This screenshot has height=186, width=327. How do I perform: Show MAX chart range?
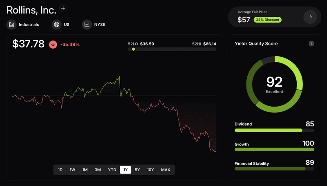166,170
